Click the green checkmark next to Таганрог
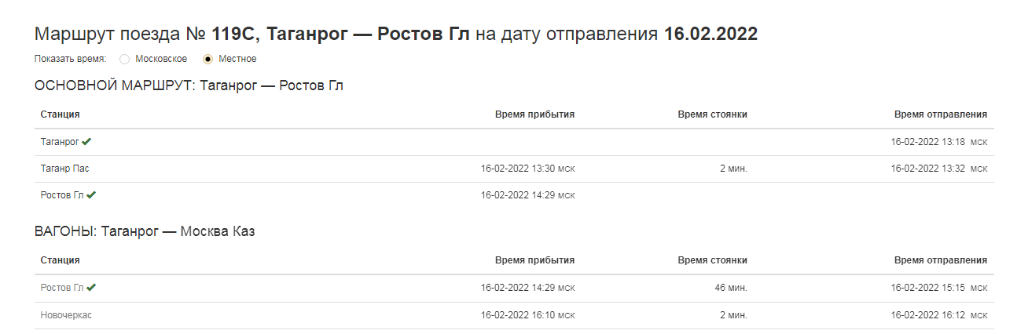This screenshot has height=334, width=1028. (86, 142)
